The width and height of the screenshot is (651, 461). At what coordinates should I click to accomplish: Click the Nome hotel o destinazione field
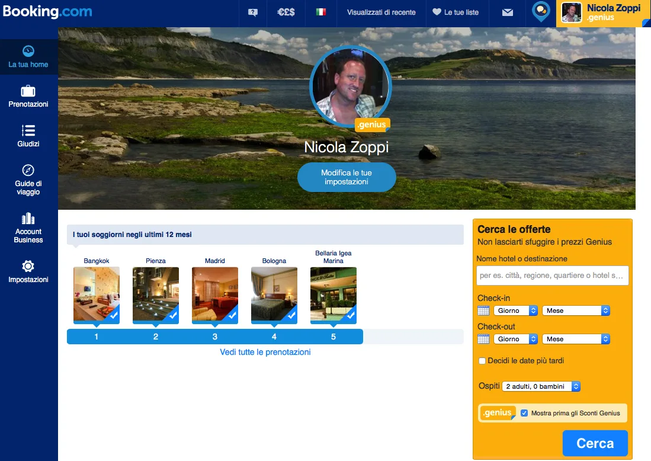pos(552,276)
